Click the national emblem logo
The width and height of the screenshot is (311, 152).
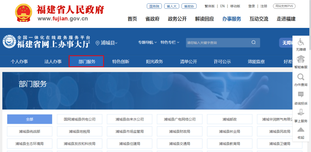pyautogui.click(x=23, y=13)
